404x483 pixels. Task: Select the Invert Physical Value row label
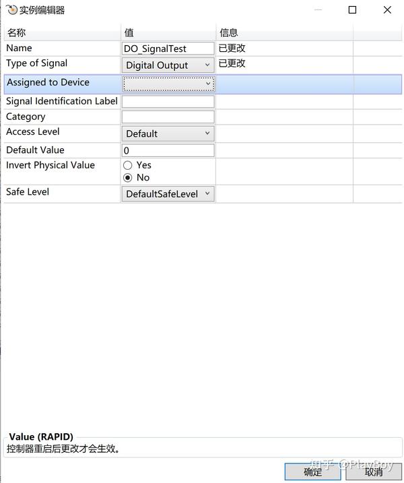pyautogui.click(x=50, y=165)
